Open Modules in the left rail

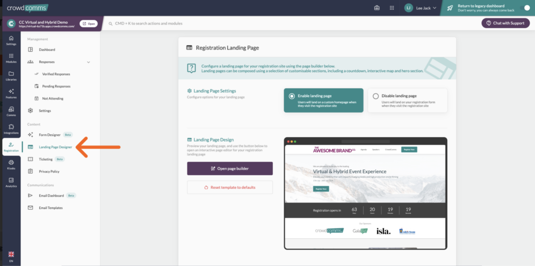pos(11,58)
